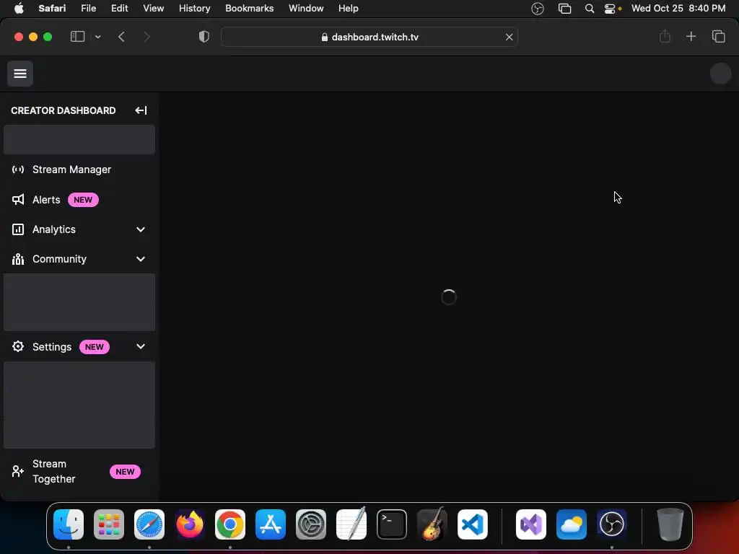Screen dimensions: 739x554
Task: Open the Help menu
Action: [x=349, y=8]
